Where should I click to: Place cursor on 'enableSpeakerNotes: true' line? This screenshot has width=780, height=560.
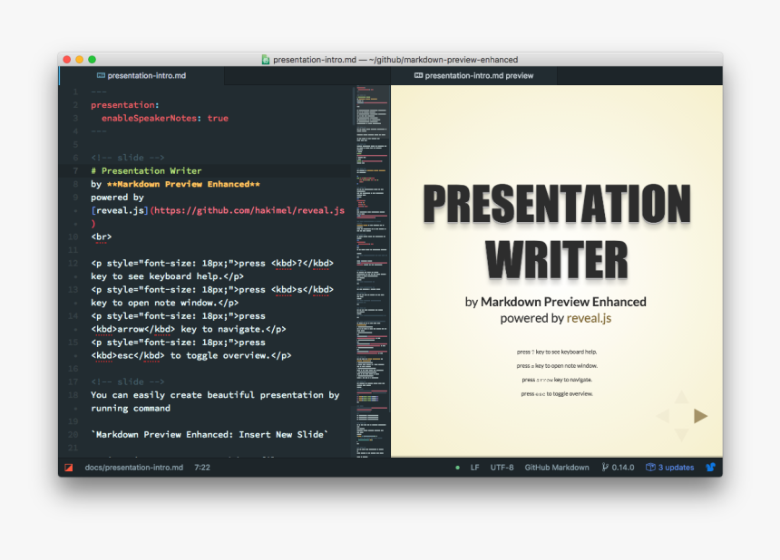tap(165, 119)
